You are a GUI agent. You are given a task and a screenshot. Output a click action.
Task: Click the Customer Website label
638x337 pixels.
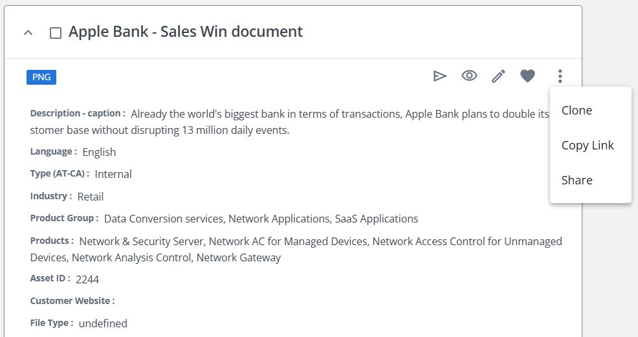coord(72,301)
